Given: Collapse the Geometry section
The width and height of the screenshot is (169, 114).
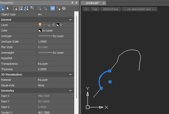Looking at the screenshot, I should coord(70,91).
